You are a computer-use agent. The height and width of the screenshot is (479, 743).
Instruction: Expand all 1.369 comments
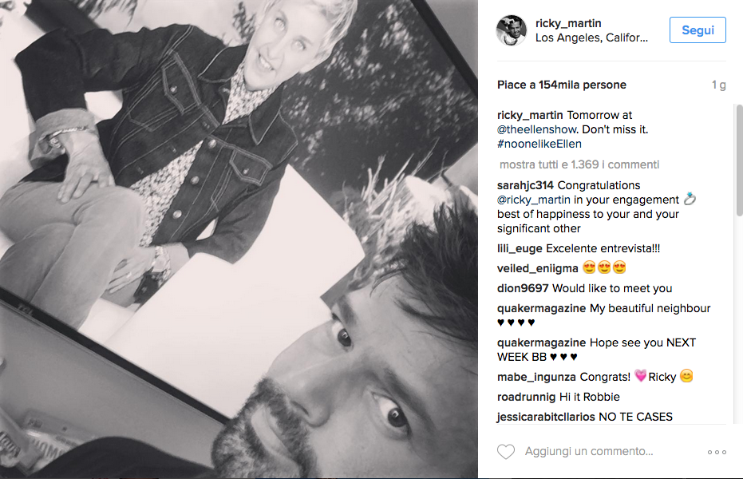[579, 164]
